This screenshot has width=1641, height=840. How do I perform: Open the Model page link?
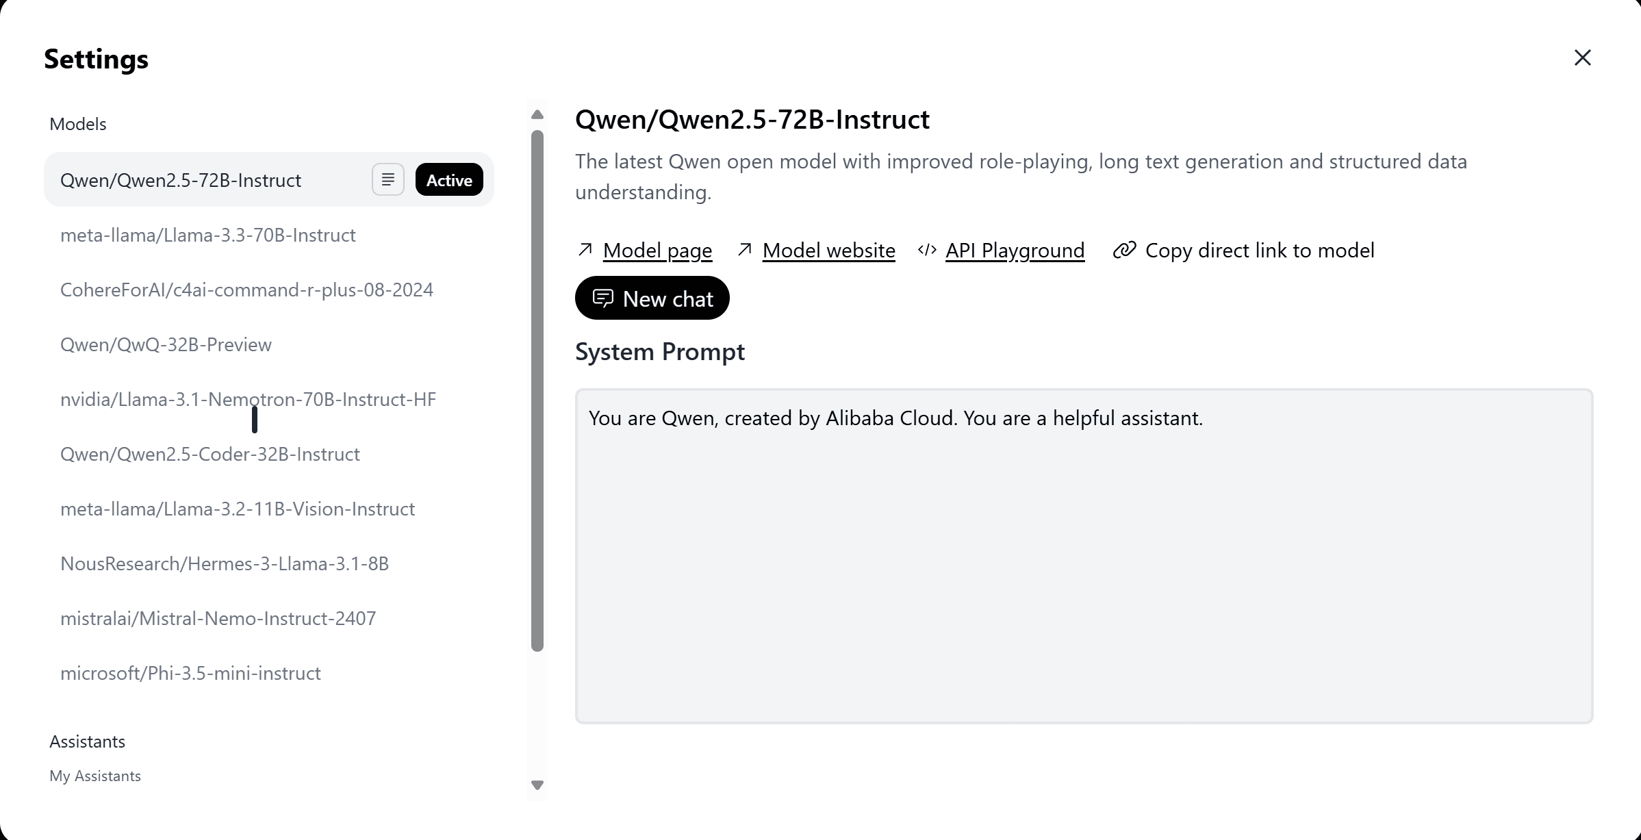pyautogui.click(x=657, y=251)
